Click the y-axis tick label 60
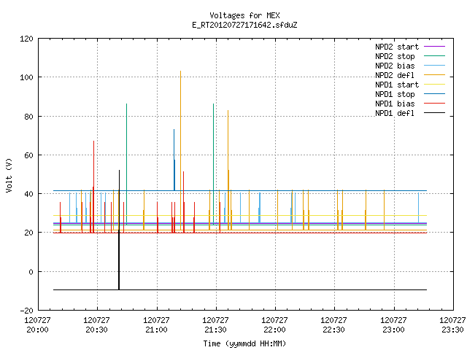The width and height of the screenshot is (467, 350). (28, 155)
